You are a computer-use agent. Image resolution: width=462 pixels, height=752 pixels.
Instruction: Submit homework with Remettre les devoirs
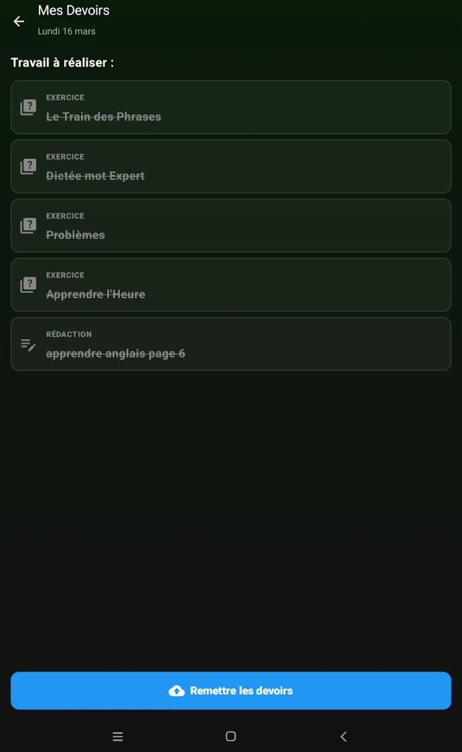(231, 690)
